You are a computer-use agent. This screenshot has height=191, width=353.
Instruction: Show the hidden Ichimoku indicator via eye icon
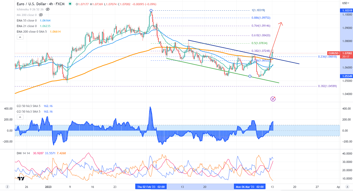47,9
